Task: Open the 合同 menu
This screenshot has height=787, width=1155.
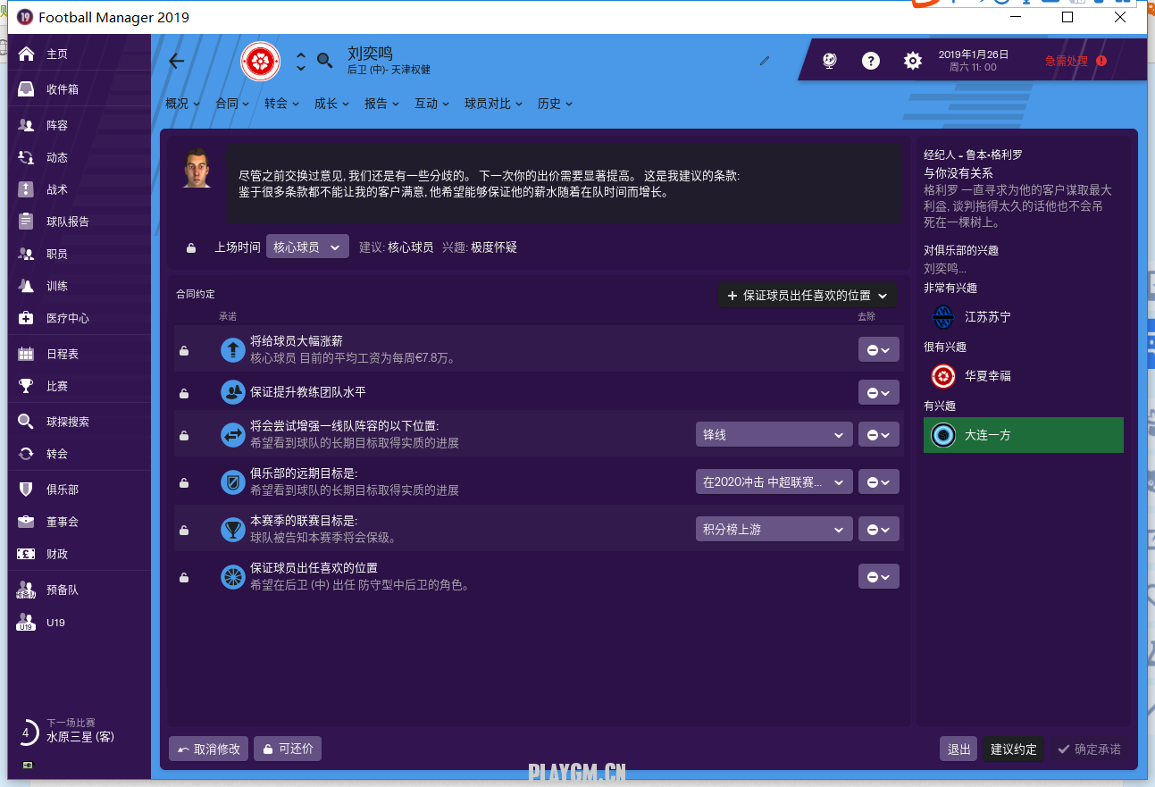Action: click(x=231, y=104)
